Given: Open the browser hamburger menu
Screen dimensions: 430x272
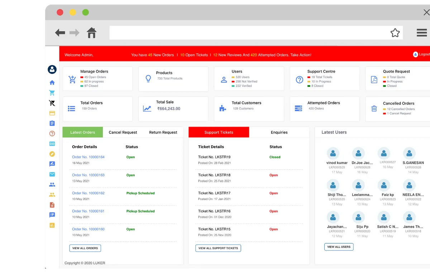Looking at the screenshot, I should (x=422, y=33).
